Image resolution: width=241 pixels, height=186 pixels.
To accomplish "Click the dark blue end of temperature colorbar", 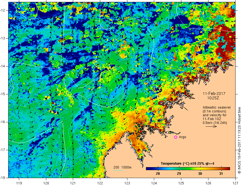I will 148,169.
